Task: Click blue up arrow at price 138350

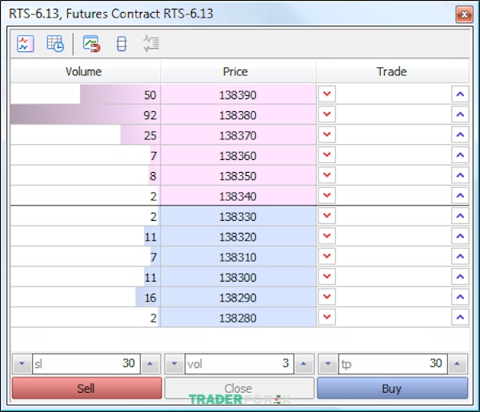Action: tap(460, 175)
